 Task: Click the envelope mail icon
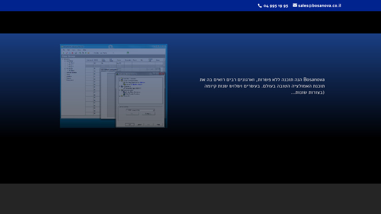[295, 5]
